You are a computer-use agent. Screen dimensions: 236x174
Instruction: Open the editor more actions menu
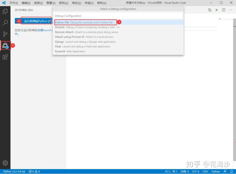230,10
